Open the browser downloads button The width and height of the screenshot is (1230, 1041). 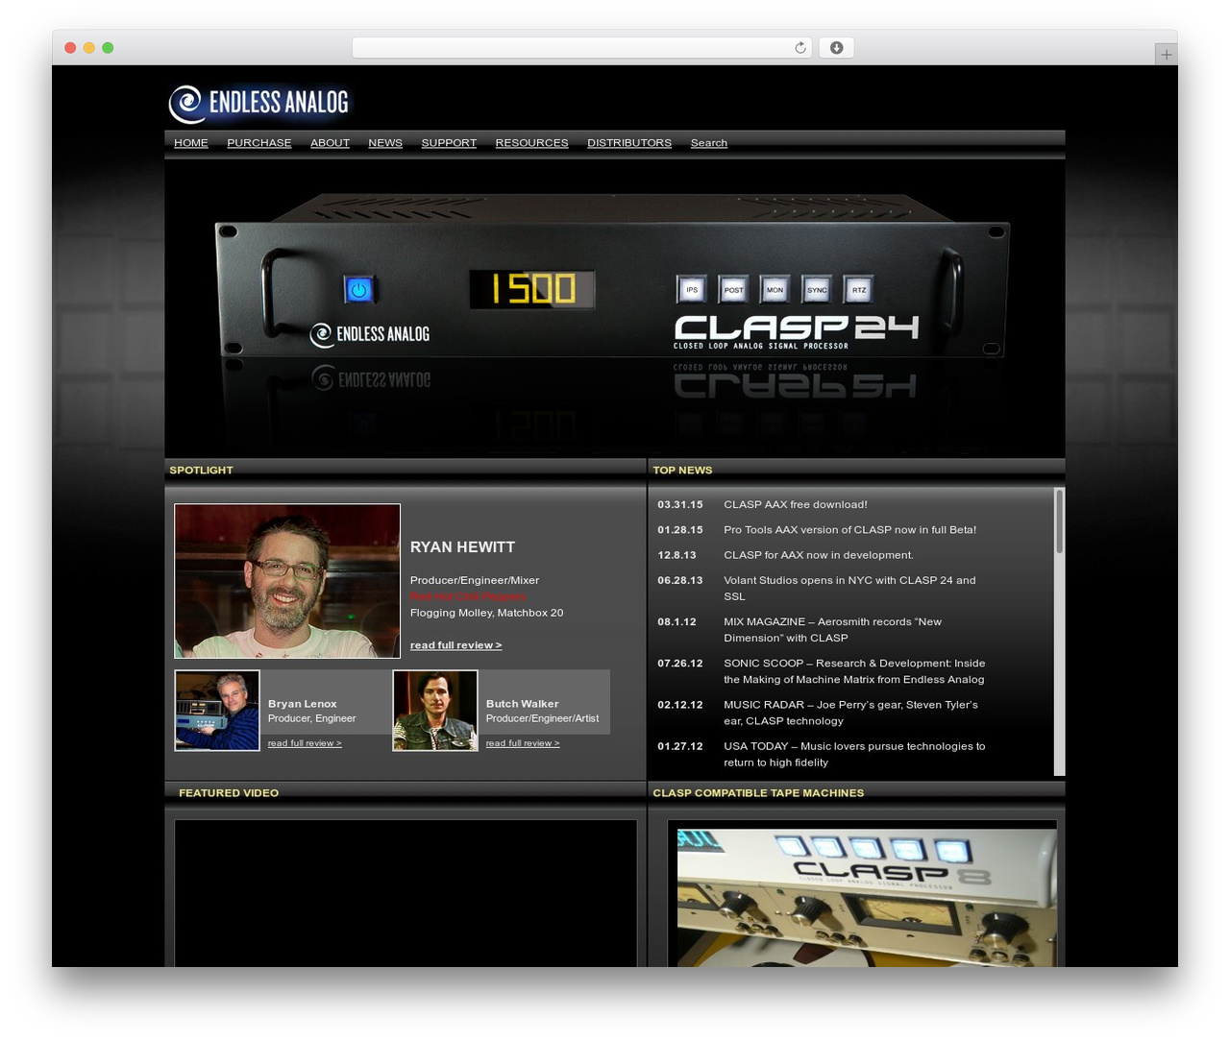836,48
